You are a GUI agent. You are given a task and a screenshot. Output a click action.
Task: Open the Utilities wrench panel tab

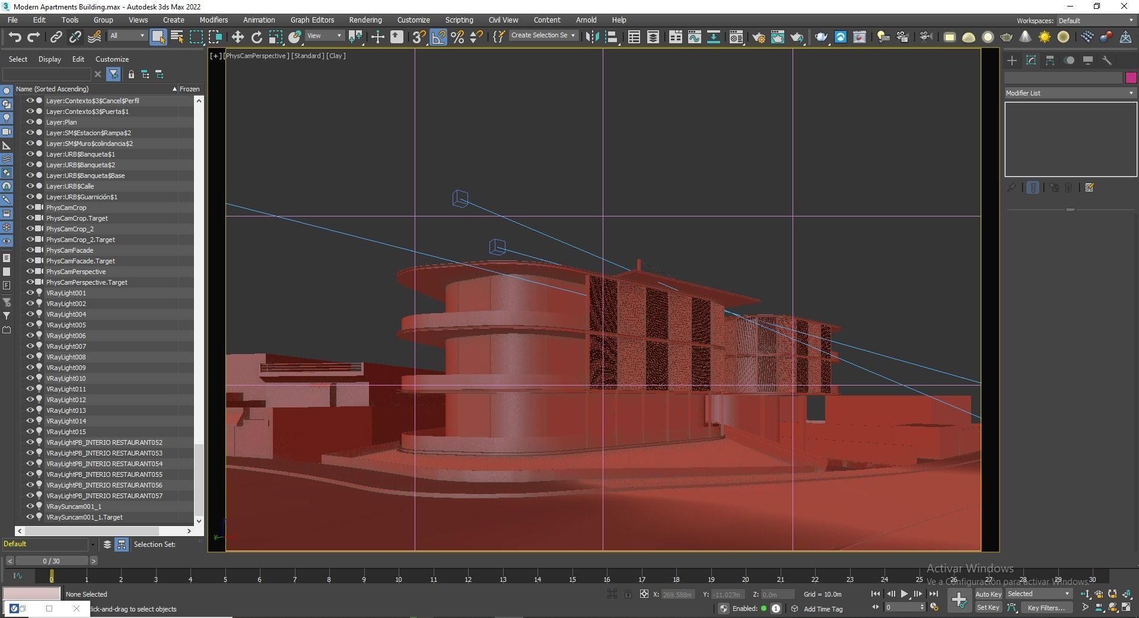coord(1107,60)
